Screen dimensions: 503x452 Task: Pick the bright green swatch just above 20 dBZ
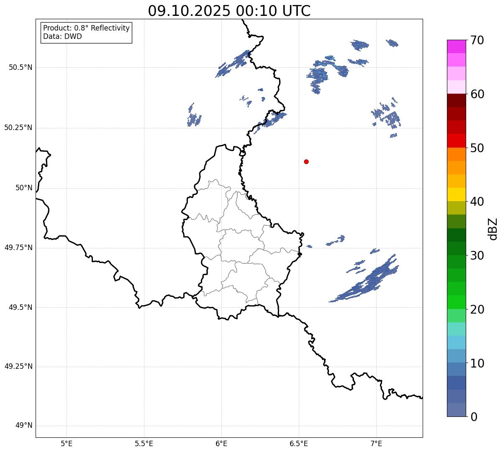click(x=456, y=302)
